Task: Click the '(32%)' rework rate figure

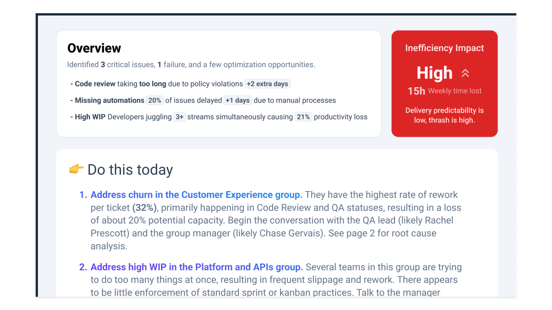Action: pos(144,208)
